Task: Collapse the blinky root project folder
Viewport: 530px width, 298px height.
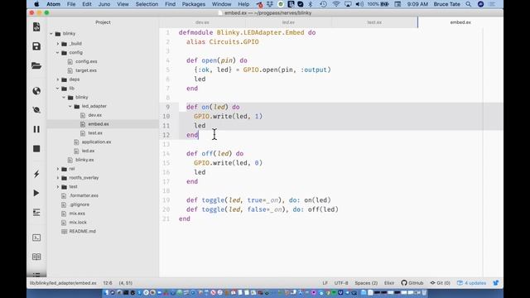Action: click(51, 33)
